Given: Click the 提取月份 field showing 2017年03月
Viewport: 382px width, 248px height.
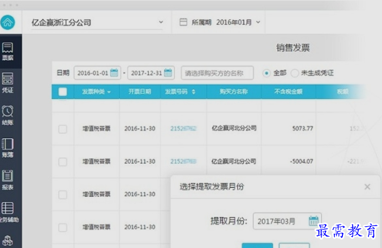Looking at the screenshot, I should click(287, 221).
